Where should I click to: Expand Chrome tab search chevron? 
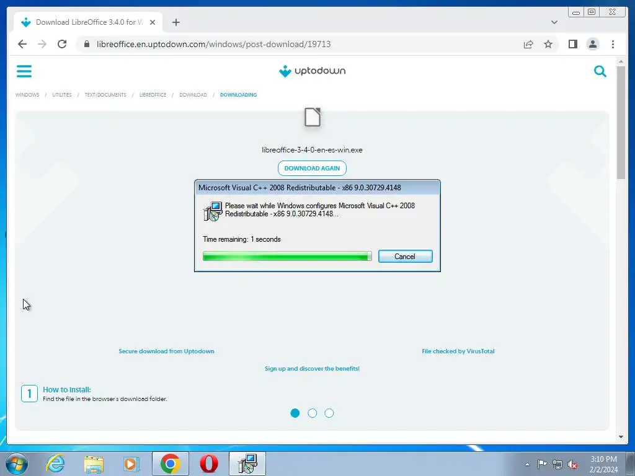point(554,22)
